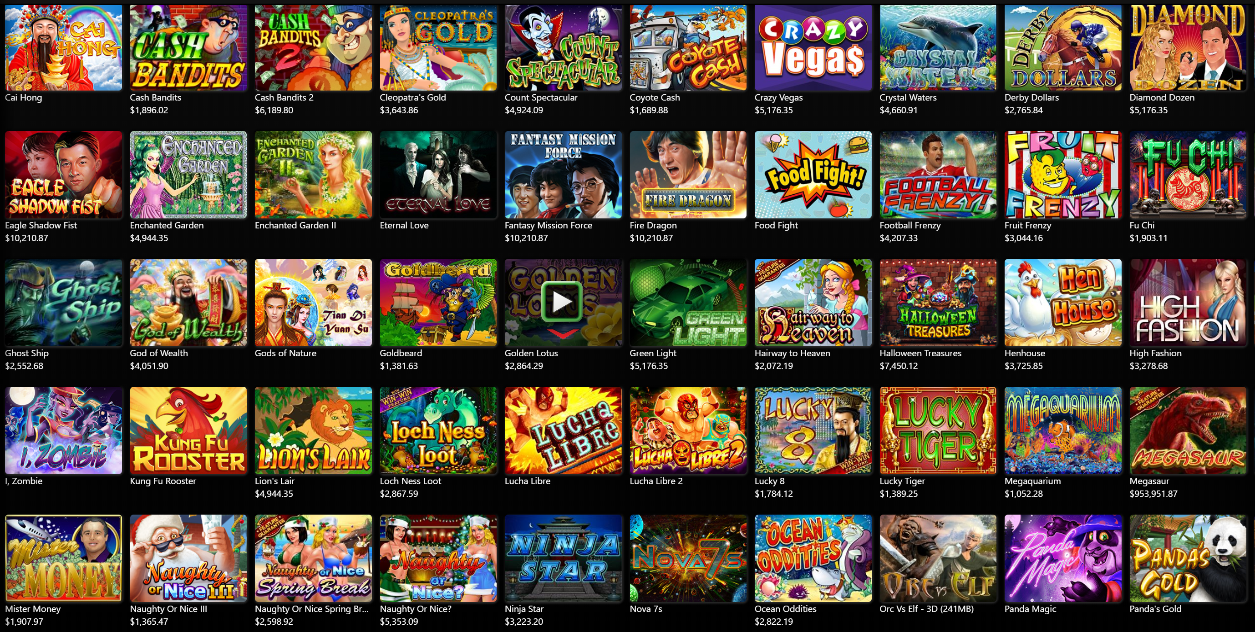This screenshot has height=632, width=1255.
Task: Play the Golden Lotus game via play button
Action: click(x=562, y=302)
